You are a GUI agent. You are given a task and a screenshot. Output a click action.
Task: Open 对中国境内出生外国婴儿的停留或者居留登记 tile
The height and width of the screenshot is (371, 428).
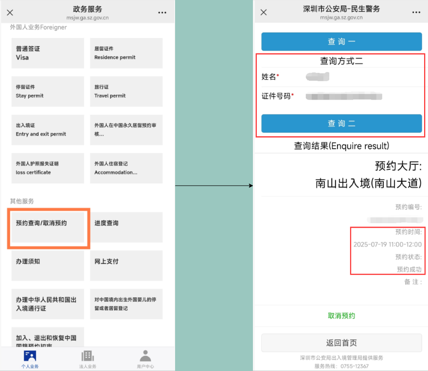pyautogui.click(x=126, y=304)
